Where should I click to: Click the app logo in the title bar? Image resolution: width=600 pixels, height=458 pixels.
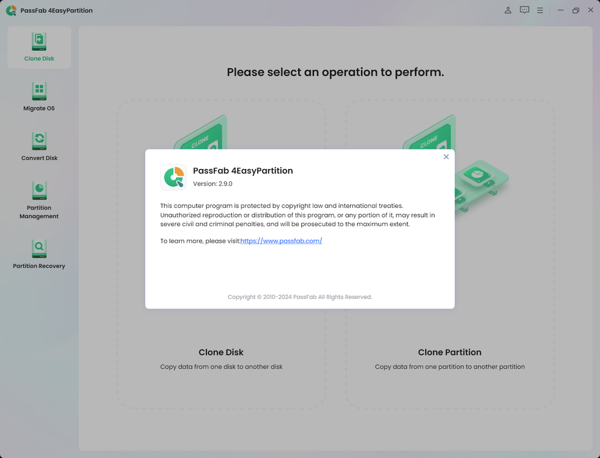click(x=11, y=10)
